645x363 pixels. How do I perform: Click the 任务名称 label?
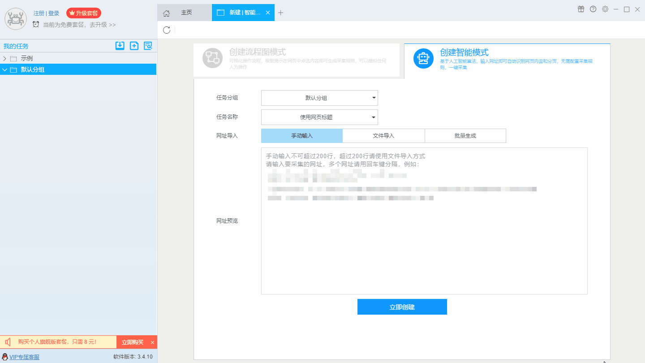click(x=227, y=117)
